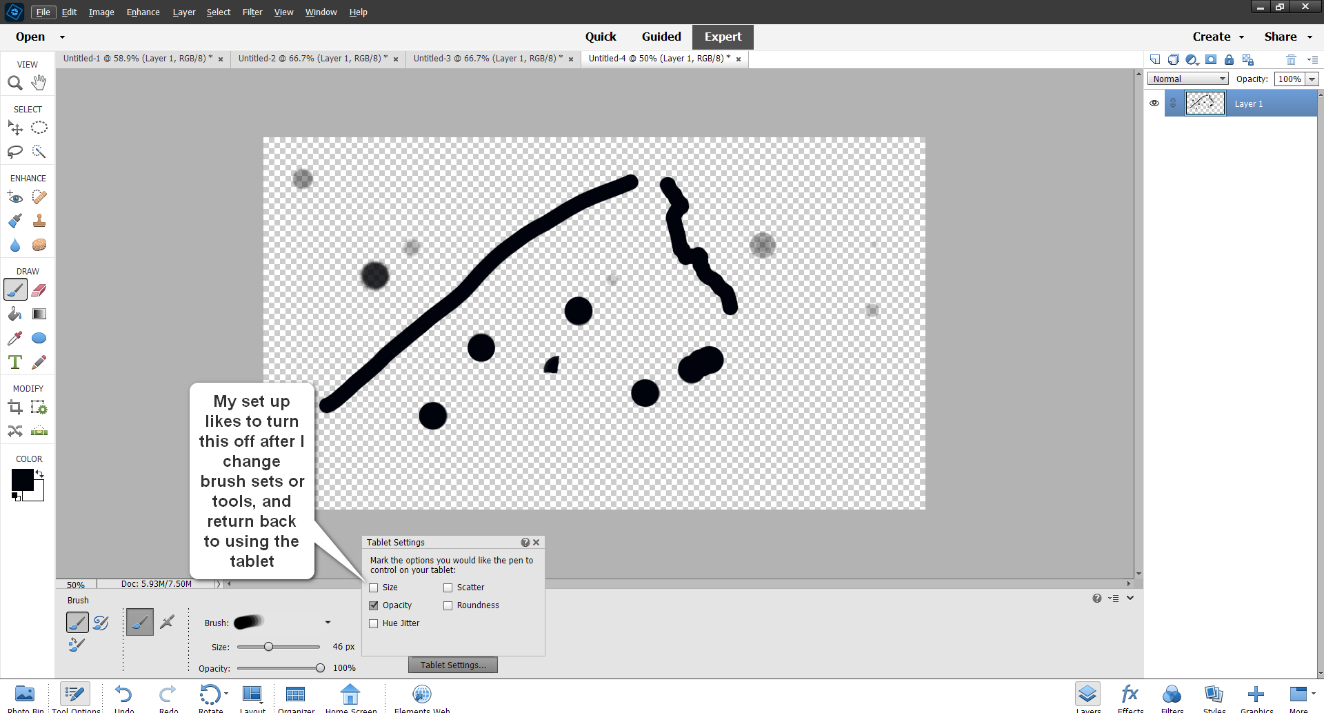
Task: Switch to Quick editing mode
Action: 601,37
